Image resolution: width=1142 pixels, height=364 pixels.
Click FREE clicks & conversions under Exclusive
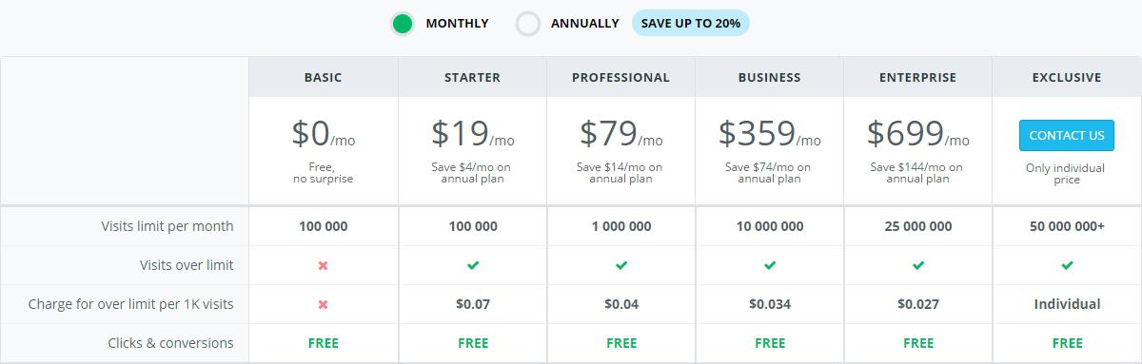[1067, 343]
